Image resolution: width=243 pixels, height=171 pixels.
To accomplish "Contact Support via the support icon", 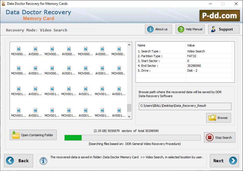I will (x=223, y=29).
